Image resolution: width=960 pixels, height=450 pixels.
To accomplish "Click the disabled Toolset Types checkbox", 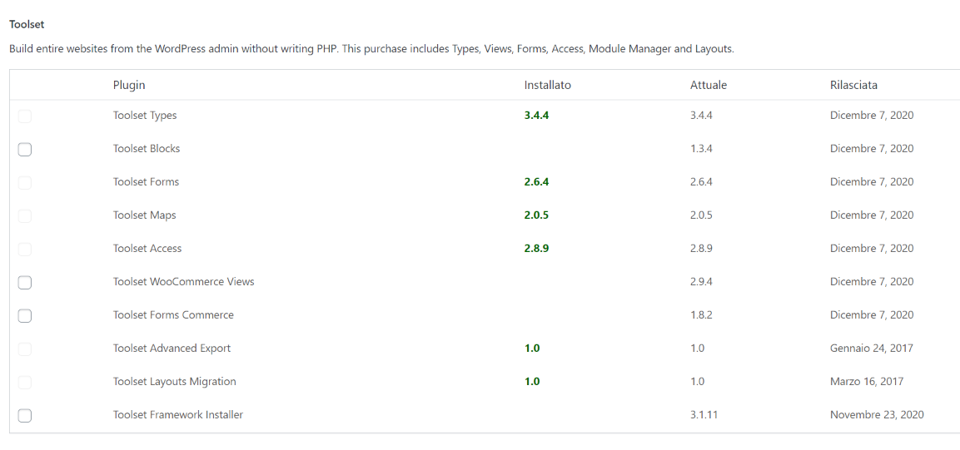I will pos(24,116).
